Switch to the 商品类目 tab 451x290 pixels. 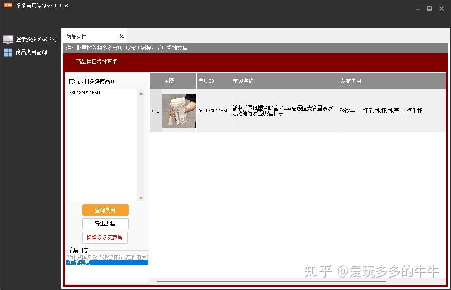point(77,37)
